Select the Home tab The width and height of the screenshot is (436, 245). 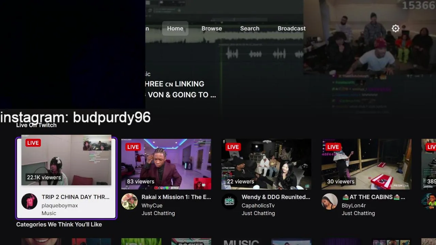tap(175, 28)
